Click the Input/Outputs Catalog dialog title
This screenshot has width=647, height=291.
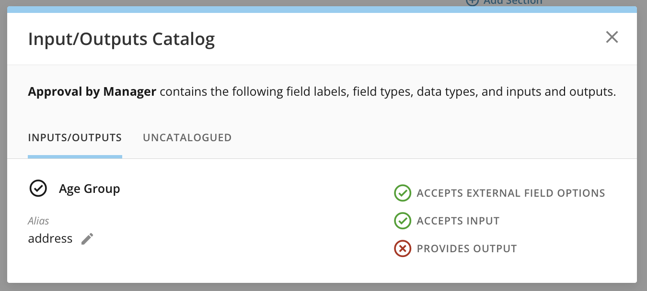pos(122,39)
